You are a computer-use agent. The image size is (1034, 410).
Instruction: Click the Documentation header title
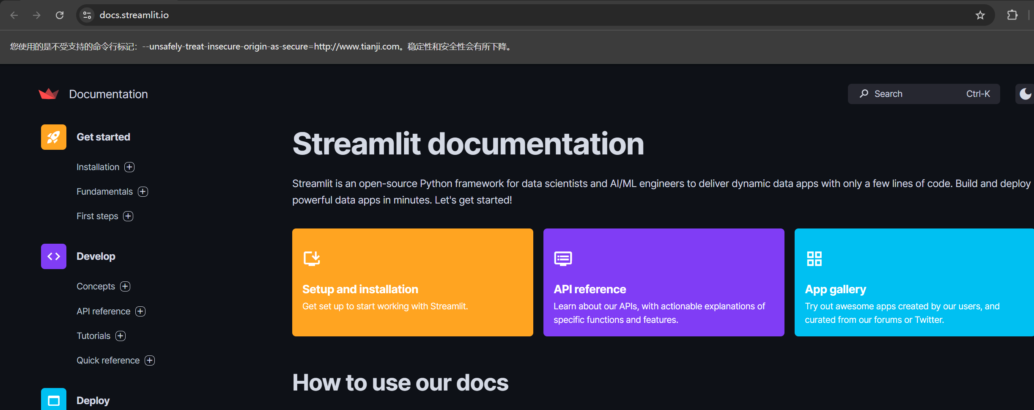(x=108, y=94)
